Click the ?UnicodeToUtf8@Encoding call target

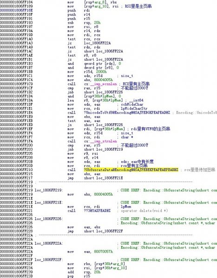point(127,113)
